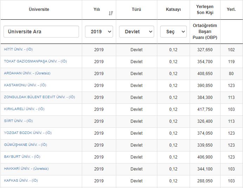Click the 119 count in Tokat row

pos(231,62)
